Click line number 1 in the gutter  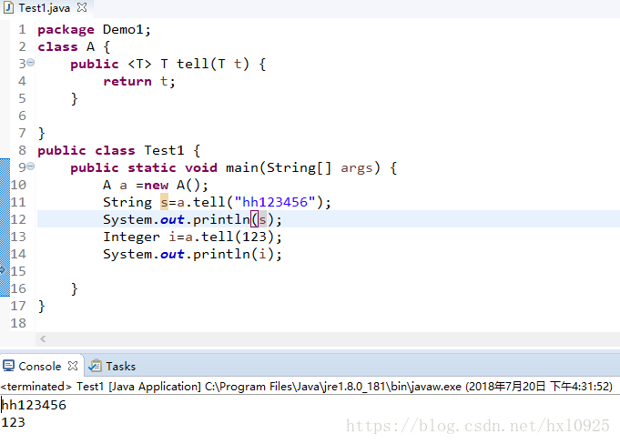22,30
